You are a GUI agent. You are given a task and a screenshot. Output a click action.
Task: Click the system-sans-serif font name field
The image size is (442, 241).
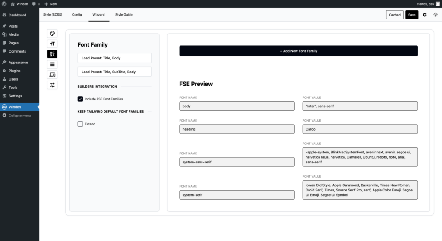(x=237, y=162)
